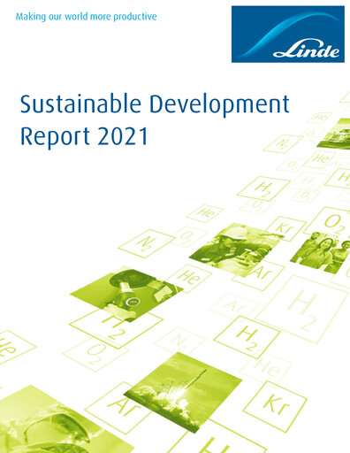Click the photo of three smiling people
350x453 pixels.
point(321,253)
